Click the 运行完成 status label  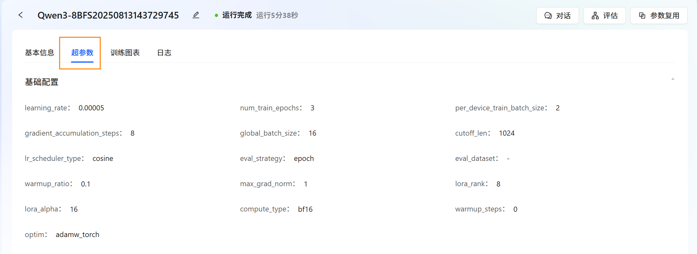tap(237, 15)
